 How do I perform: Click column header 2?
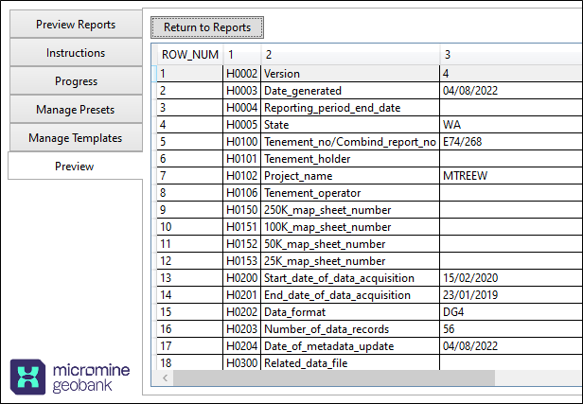point(349,55)
